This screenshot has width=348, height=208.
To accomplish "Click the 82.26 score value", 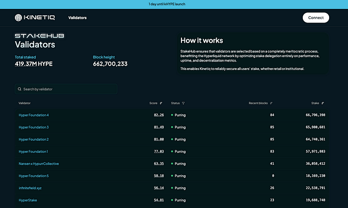I will click(159, 115).
